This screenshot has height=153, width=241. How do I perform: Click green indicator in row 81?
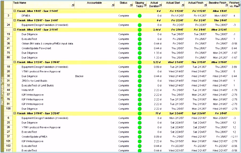click(x=139, y=104)
